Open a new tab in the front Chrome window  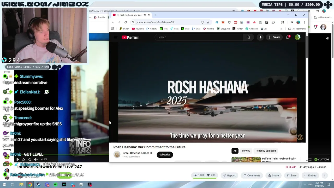(155, 15)
